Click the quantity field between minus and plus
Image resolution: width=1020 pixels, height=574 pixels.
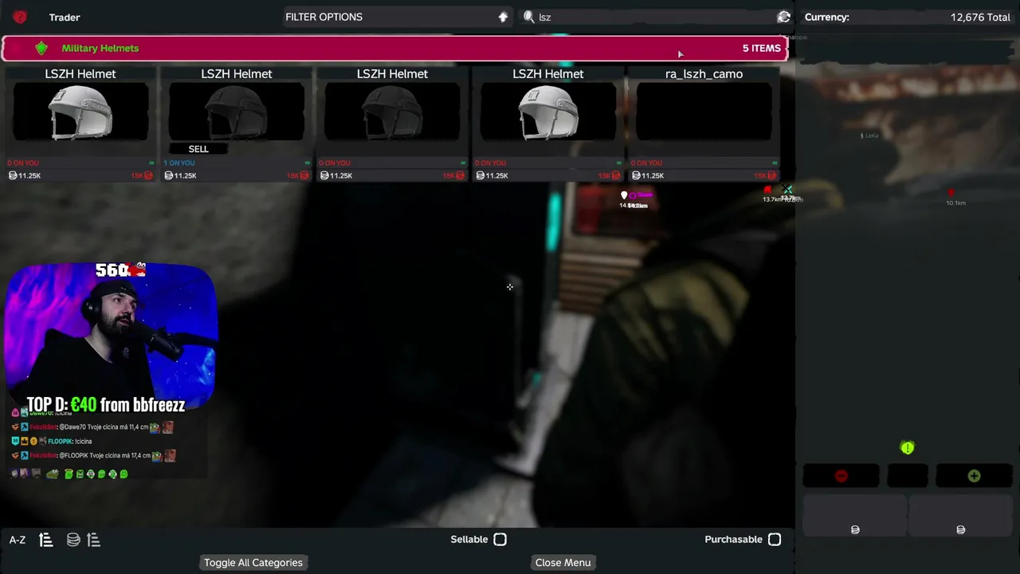coord(908,476)
